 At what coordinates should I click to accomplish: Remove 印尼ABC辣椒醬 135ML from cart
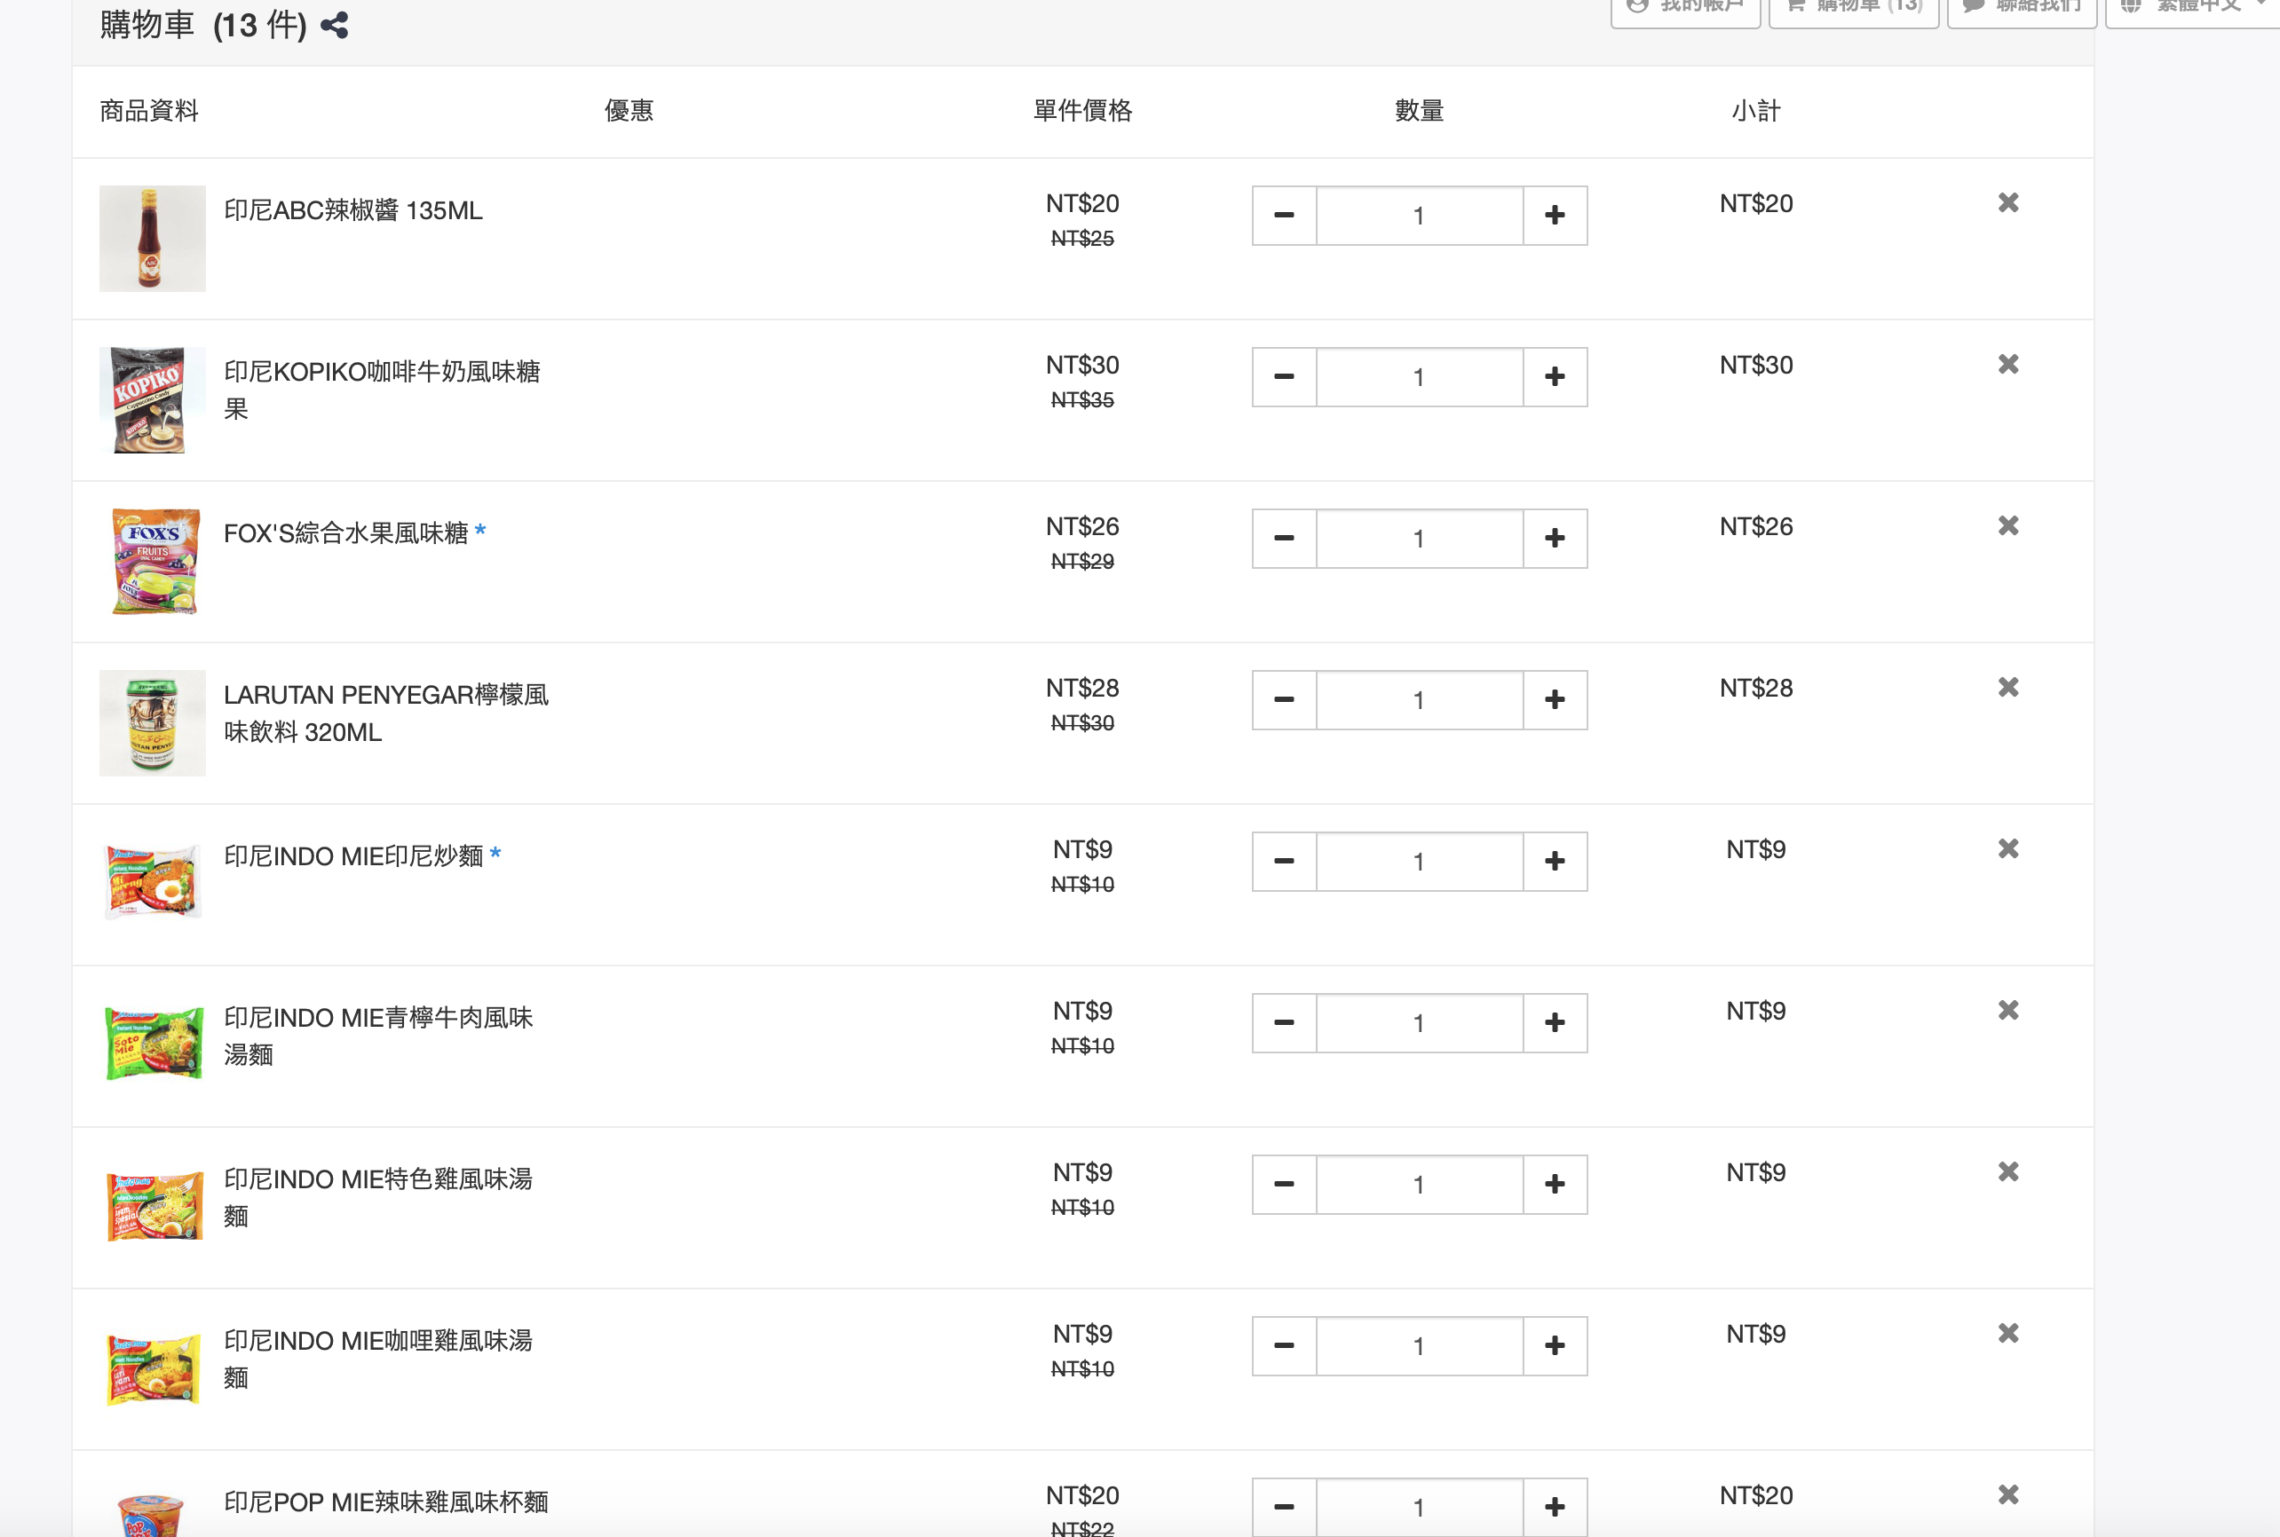[2007, 203]
